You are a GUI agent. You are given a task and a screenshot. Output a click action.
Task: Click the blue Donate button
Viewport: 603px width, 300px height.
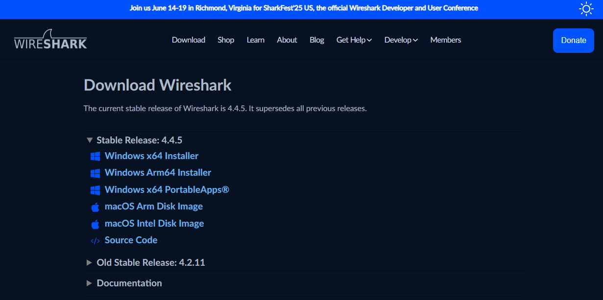pos(574,41)
